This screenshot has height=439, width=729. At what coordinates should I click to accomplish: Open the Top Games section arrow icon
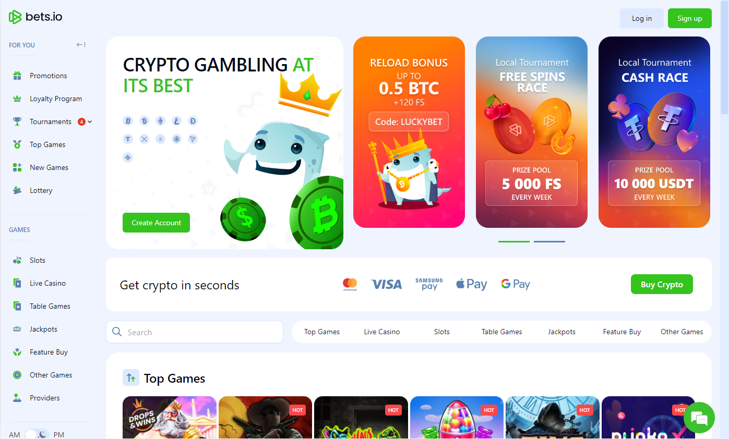[131, 378]
